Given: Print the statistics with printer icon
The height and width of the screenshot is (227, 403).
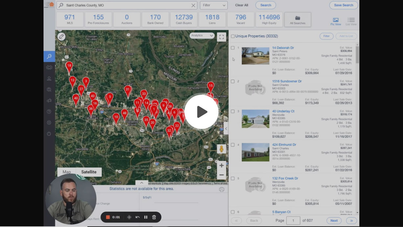Looking at the screenshot, I should click(x=222, y=189).
